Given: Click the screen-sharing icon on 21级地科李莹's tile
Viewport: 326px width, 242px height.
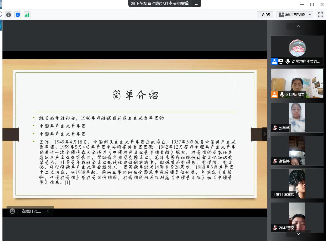Looking at the screenshot, I should pyautogui.click(x=281, y=61).
